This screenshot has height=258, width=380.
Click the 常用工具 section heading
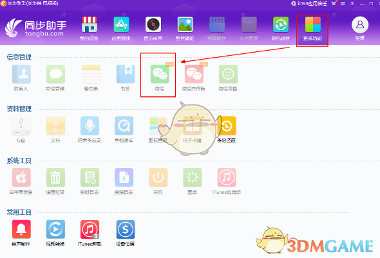pyautogui.click(x=19, y=212)
